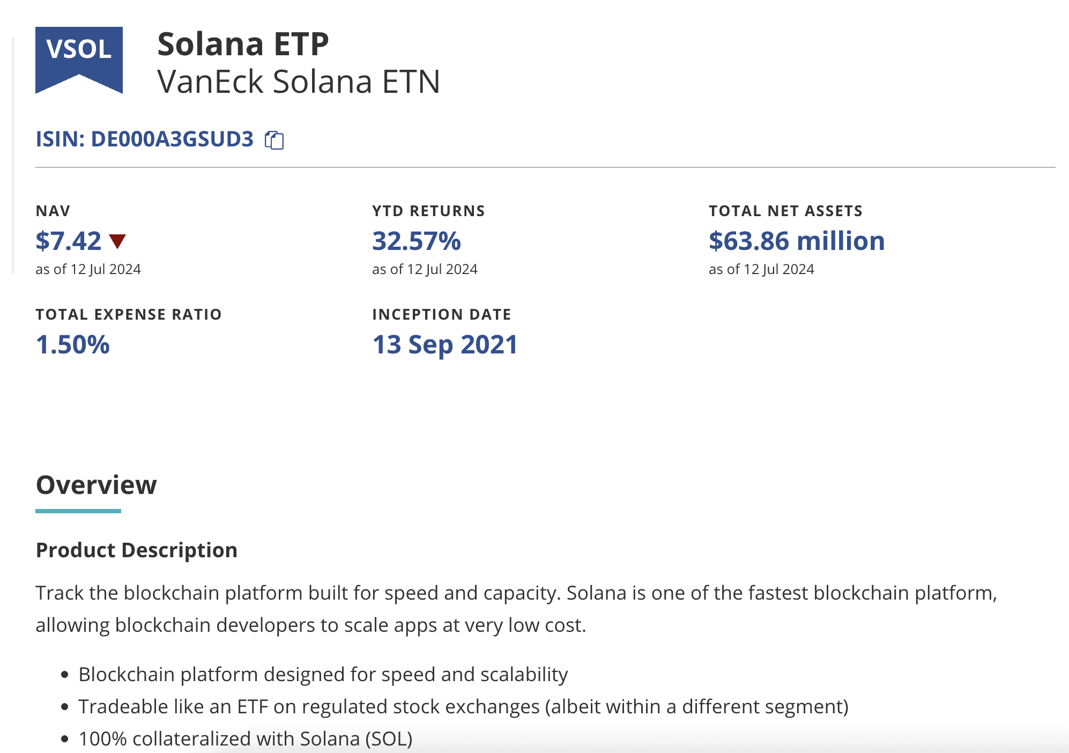Click the '100% collateralized with Solana' bullet

tap(245, 739)
